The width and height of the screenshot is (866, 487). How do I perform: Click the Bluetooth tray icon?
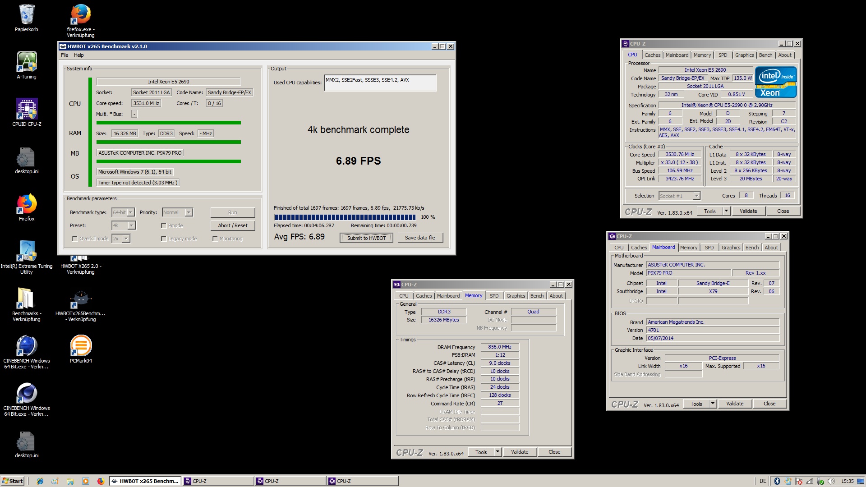click(x=777, y=481)
